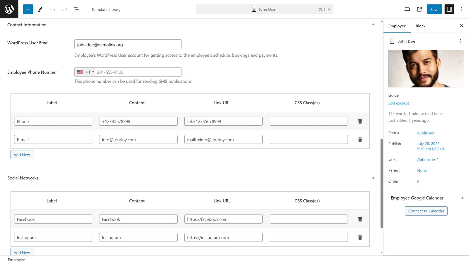Add New contact information row

(x=22, y=155)
